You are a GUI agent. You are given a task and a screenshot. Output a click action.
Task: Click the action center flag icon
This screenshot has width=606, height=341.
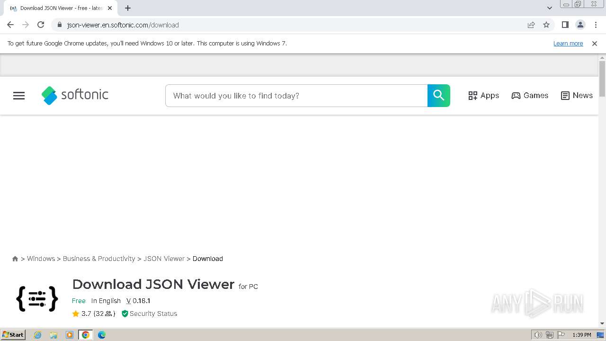coord(561,335)
